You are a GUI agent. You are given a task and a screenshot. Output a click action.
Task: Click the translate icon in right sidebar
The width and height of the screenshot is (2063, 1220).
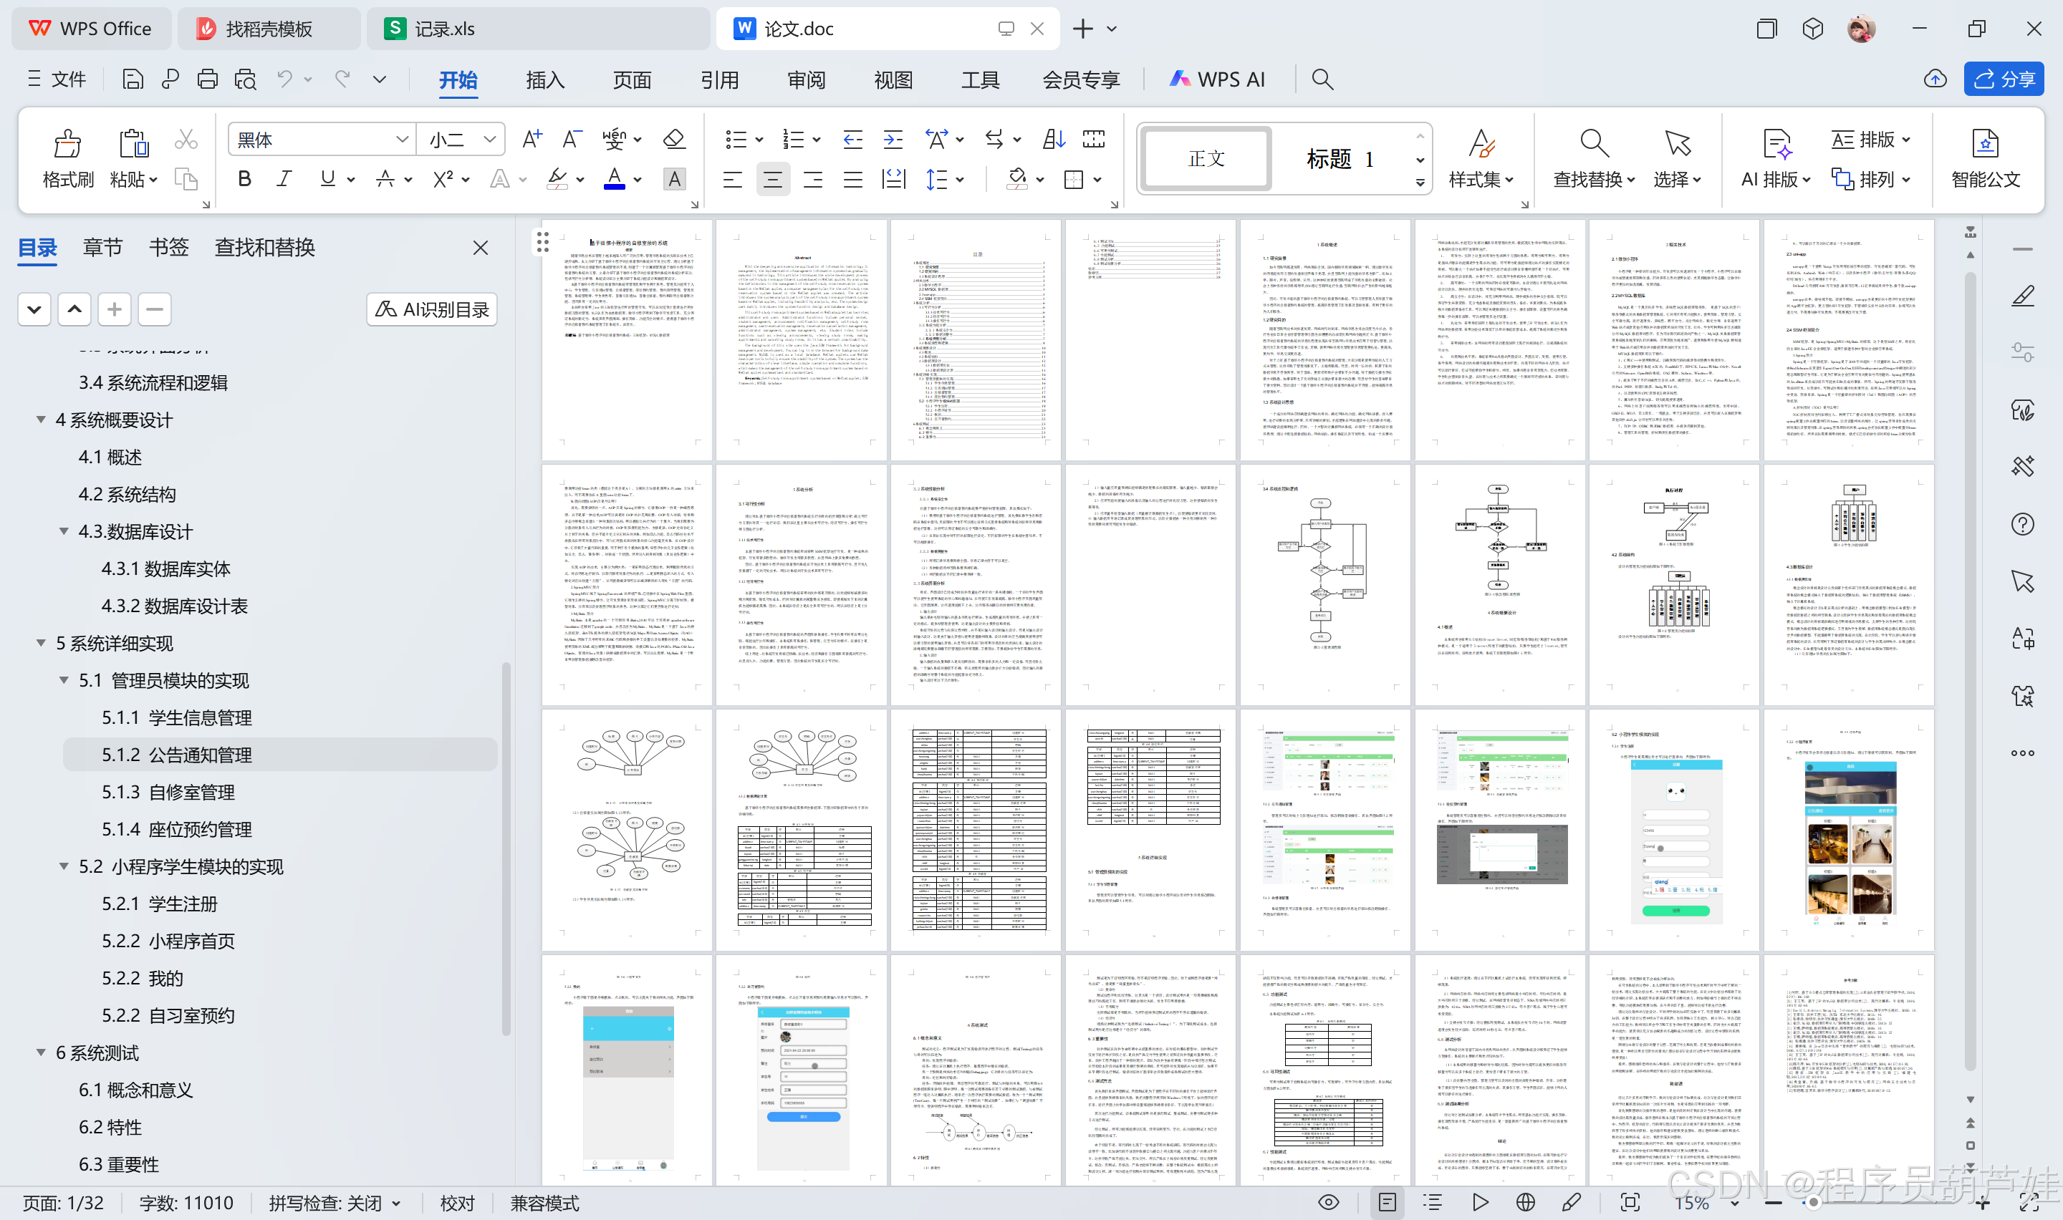(2023, 639)
